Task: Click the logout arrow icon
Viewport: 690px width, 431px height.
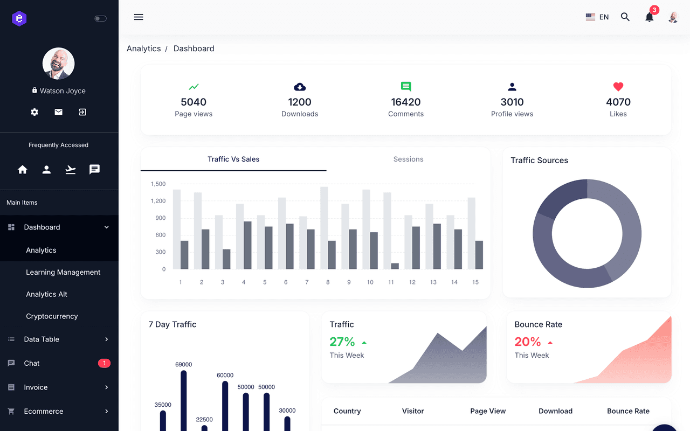Action: (82, 112)
